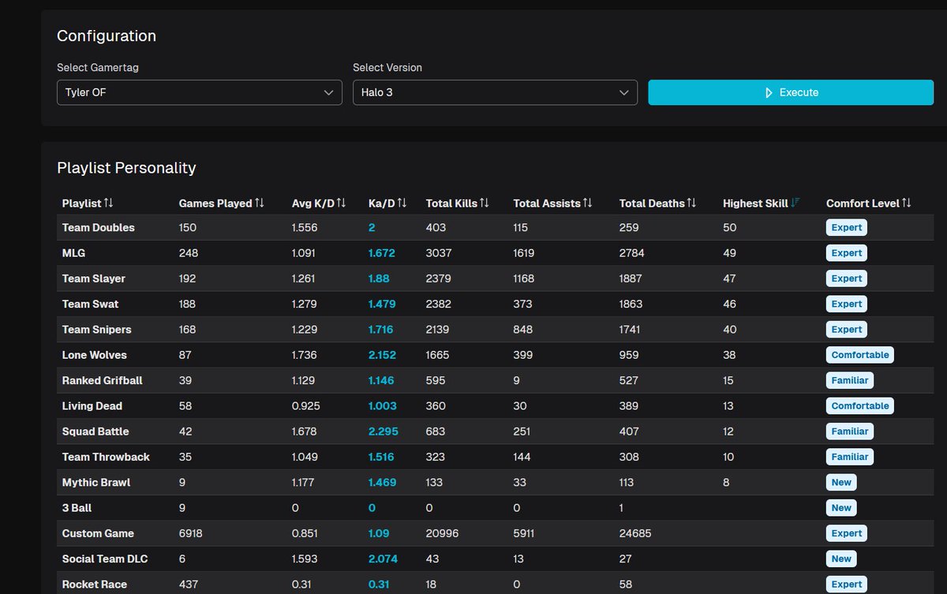Select the Team Slayer playlist name
This screenshot has width=947, height=594.
(94, 278)
